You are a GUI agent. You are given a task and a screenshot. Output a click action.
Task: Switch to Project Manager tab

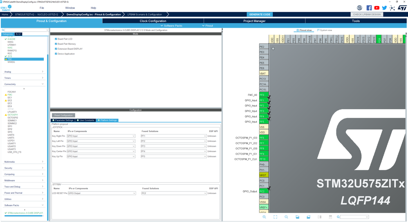click(254, 21)
